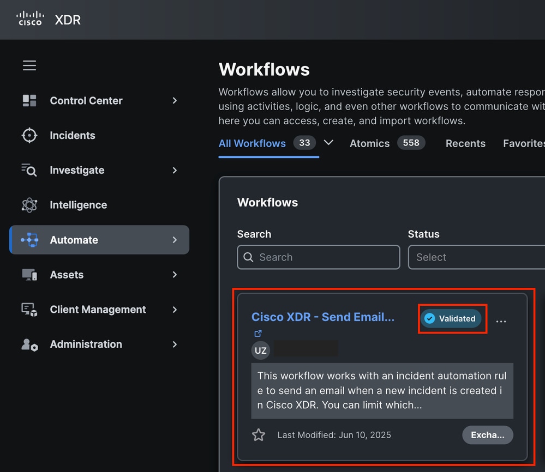Screen dimensions: 545x472
Task: Open All Workflows dropdown arrow
Action: [x=328, y=143]
